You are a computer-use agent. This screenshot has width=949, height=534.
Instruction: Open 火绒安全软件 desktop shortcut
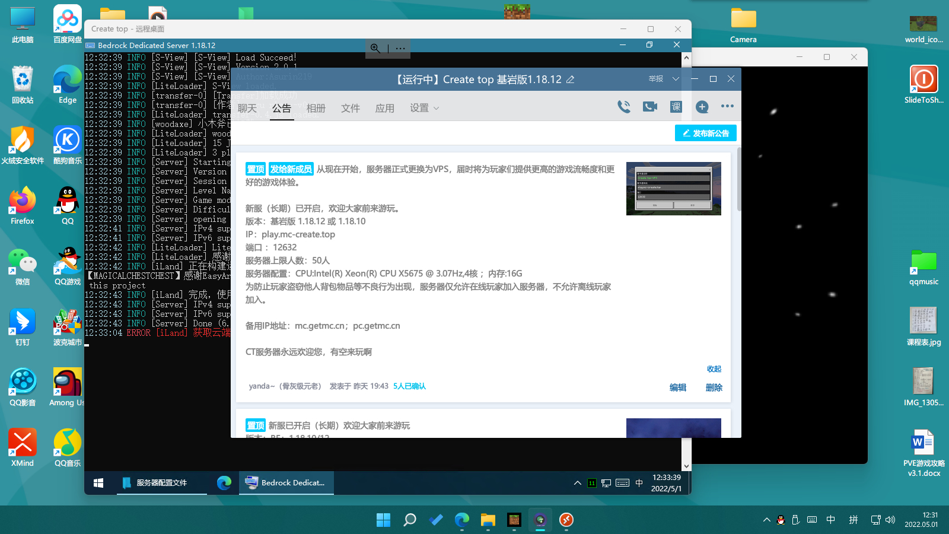[x=23, y=145]
